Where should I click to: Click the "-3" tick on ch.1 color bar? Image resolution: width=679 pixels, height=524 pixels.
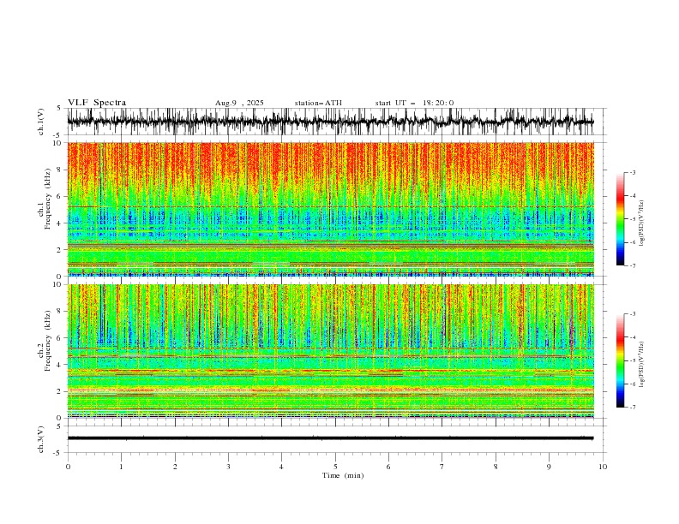click(633, 172)
